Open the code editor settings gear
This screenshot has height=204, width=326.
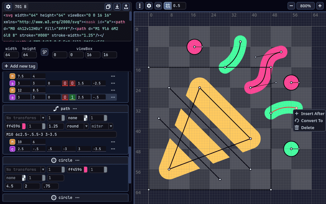tap(8, 7)
